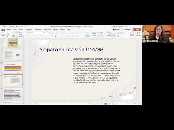Switch to the Slide Show tab
The height and width of the screenshot is (130, 174).
coord(47,29)
